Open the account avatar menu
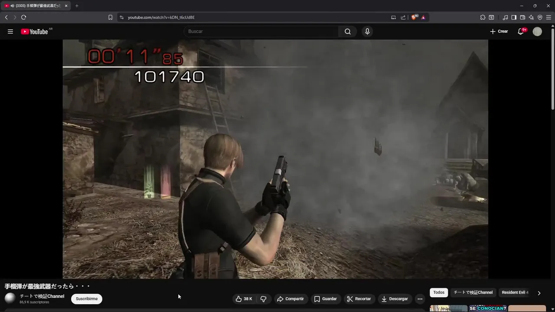 [x=537, y=32]
